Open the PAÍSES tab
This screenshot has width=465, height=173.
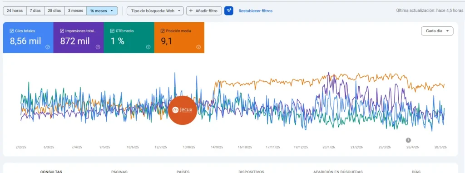pos(183,172)
